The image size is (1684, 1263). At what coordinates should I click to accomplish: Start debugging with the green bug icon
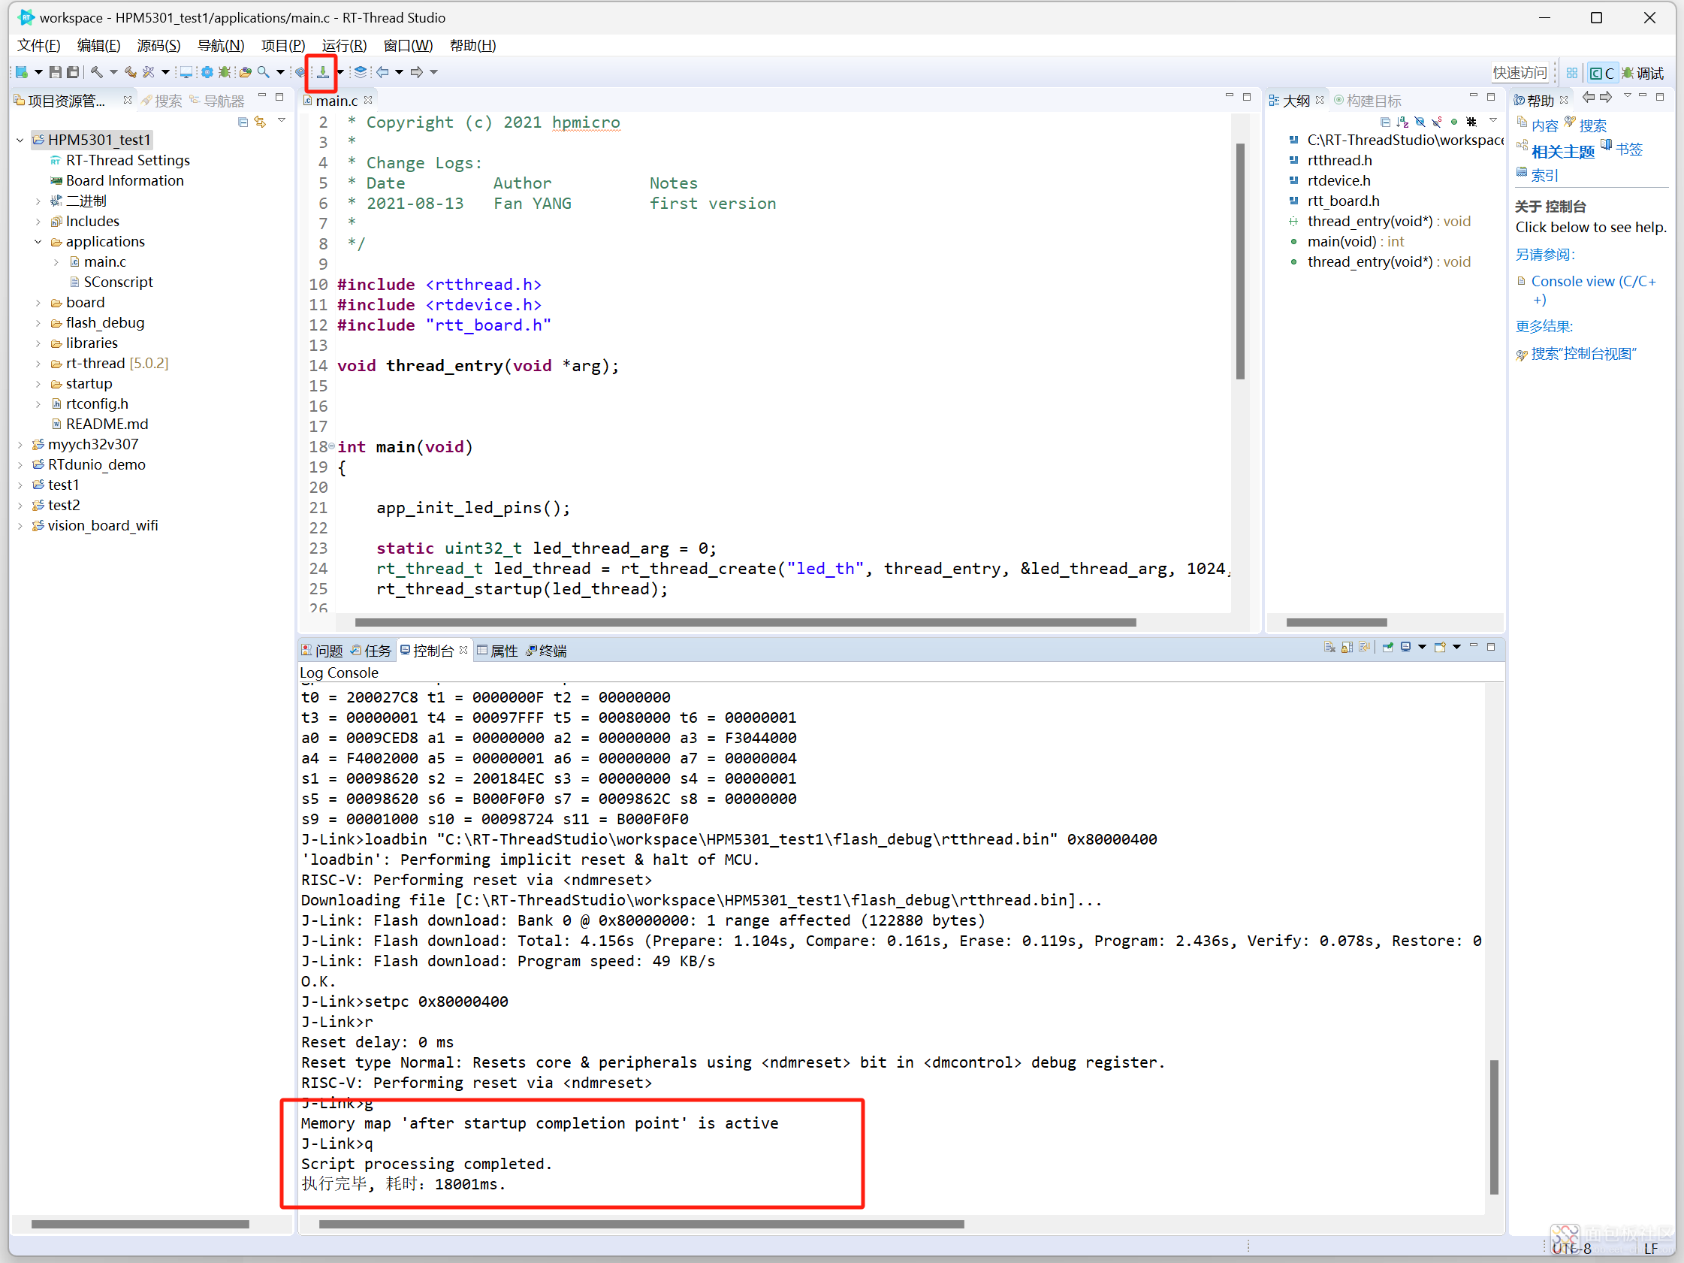click(225, 71)
